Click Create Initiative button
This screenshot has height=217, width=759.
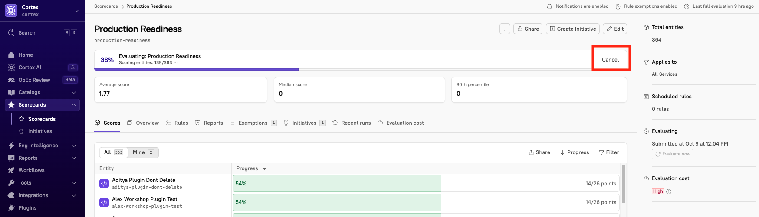[x=573, y=29]
